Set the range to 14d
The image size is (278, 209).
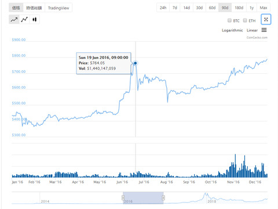click(x=186, y=8)
